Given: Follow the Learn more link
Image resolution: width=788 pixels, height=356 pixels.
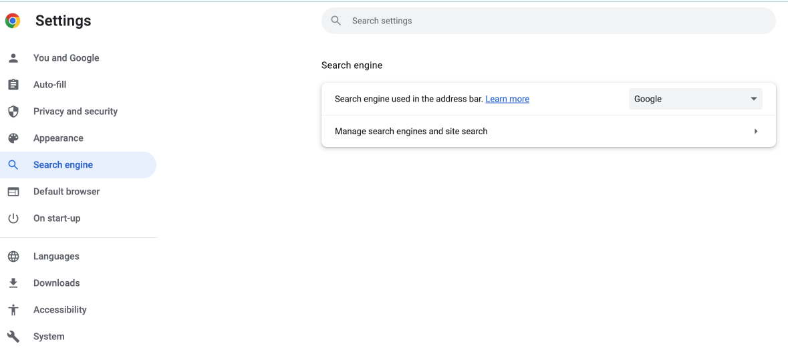Looking at the screenshot, I should [x=507, y=99].
